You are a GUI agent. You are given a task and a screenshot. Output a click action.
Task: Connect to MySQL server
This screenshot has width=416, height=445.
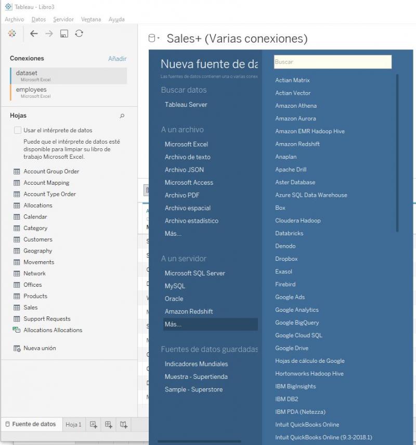click(175, 286)
